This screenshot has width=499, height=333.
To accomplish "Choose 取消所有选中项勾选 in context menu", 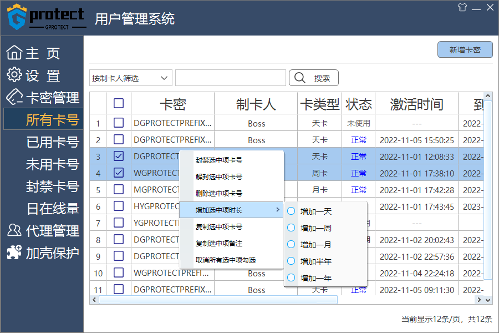I will (x=231, y=260).
